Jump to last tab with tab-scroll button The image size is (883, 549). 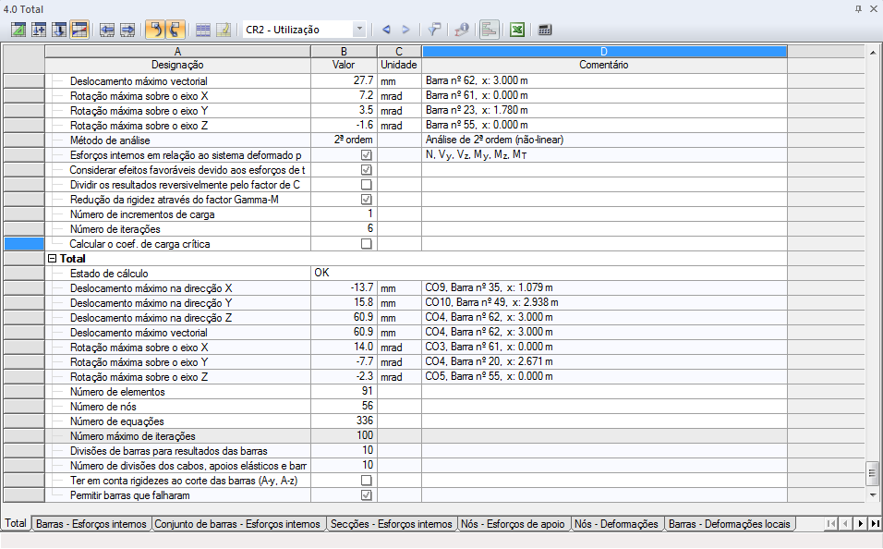point(875,524)
